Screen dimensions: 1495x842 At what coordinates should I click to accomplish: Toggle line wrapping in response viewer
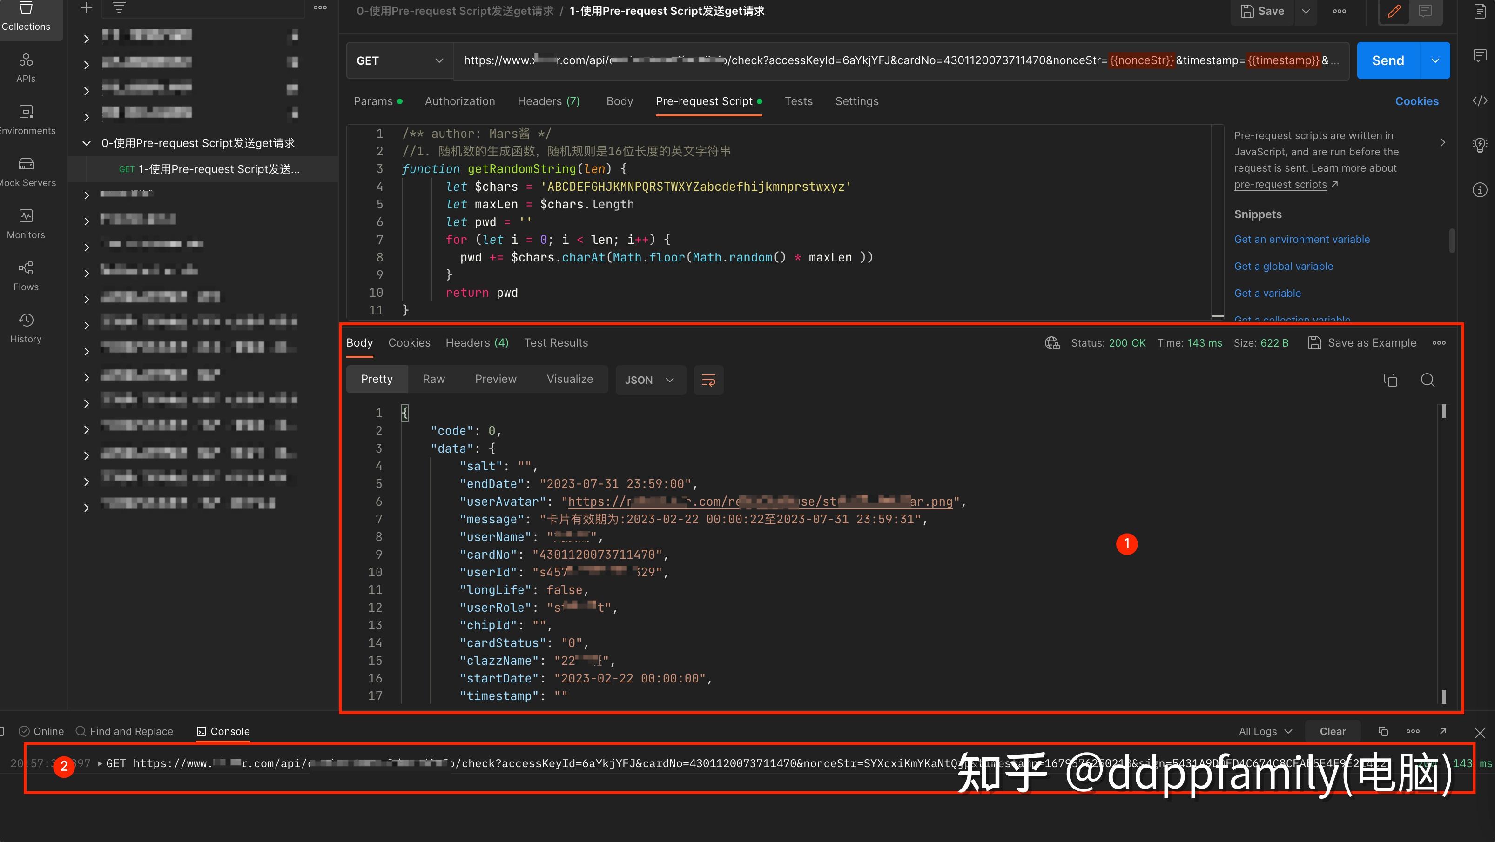(x=708, y=380)
